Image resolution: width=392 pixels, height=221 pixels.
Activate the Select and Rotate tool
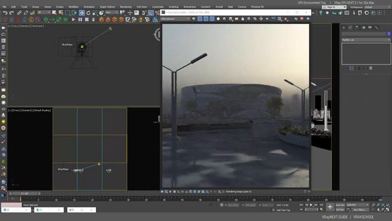88,12
